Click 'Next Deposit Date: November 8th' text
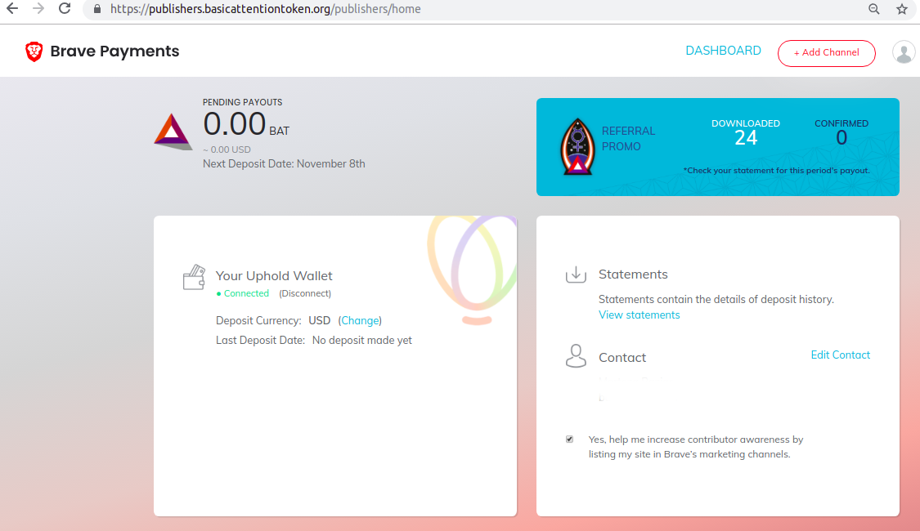The height and width of the screenshot is (531, 920). coord(284,164)
